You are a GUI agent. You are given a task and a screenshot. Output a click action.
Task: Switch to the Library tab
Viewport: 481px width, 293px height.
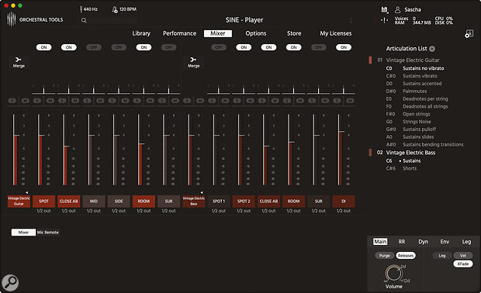(x=141, y=33)
